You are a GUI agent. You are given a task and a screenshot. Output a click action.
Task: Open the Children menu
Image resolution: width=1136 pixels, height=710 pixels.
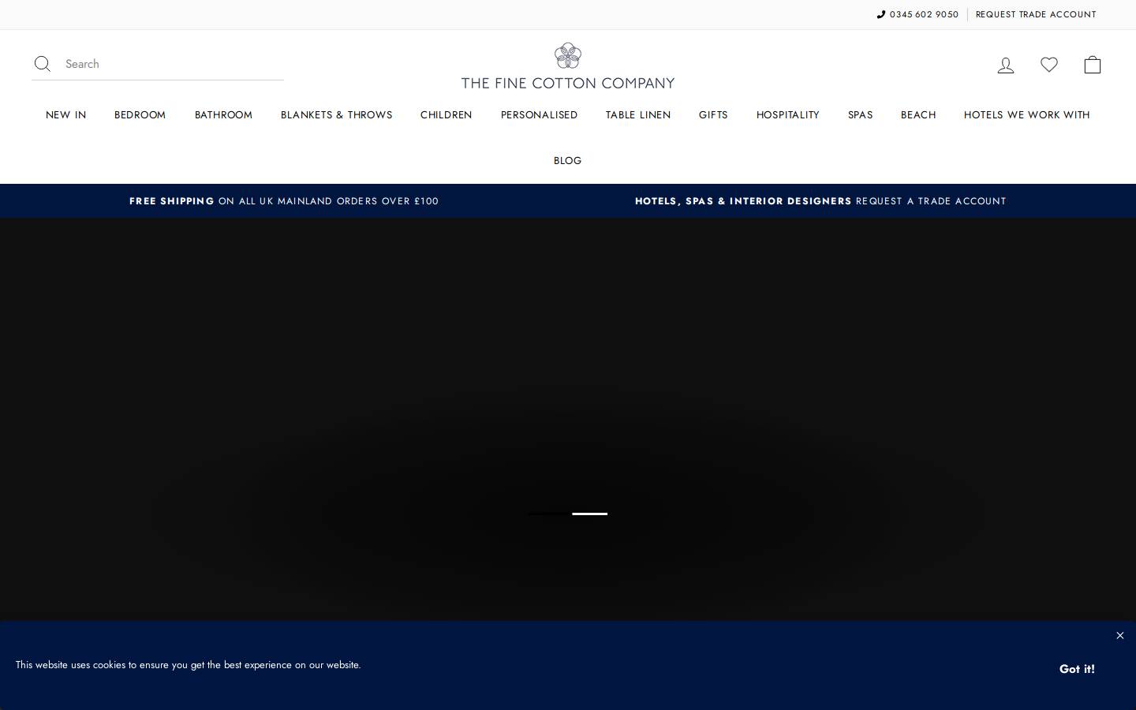point(446,114)
